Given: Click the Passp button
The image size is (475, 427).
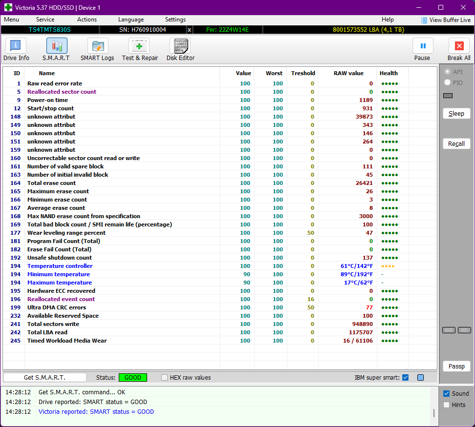Looking at the screenshot, I should (x=456, y=366).
